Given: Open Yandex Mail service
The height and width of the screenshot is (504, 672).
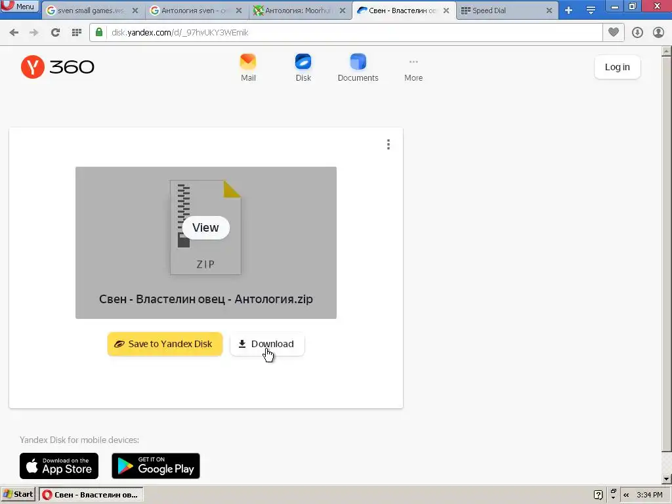Looking at the screenshot, I should coord(248,68).
